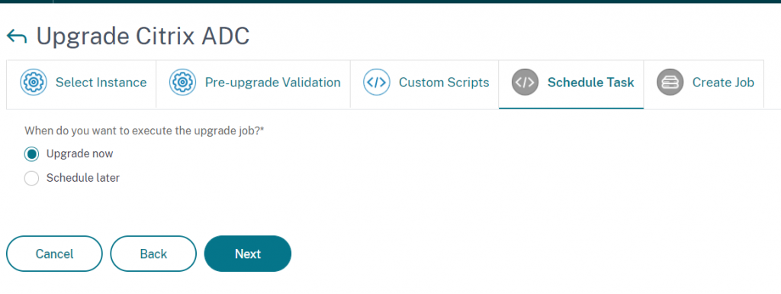Click the Create Job stacked disks icon
This screenshot has width=781, height=294.
[670, 82]
